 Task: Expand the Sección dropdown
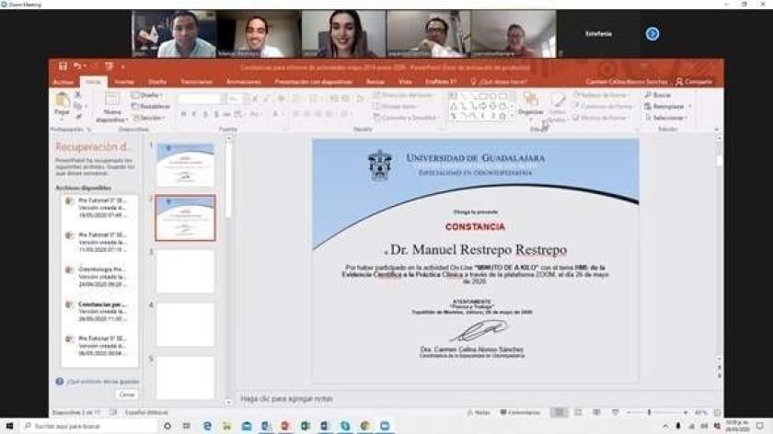(x=150, y=118)
